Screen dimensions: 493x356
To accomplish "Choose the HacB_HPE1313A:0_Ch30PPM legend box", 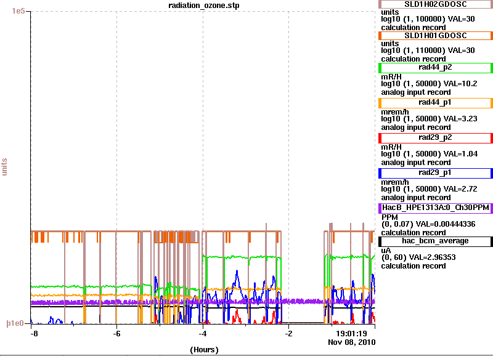I will [x=436, y=208].
